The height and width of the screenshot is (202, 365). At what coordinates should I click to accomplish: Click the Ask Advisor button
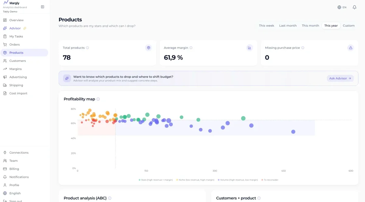click(340, 78)
